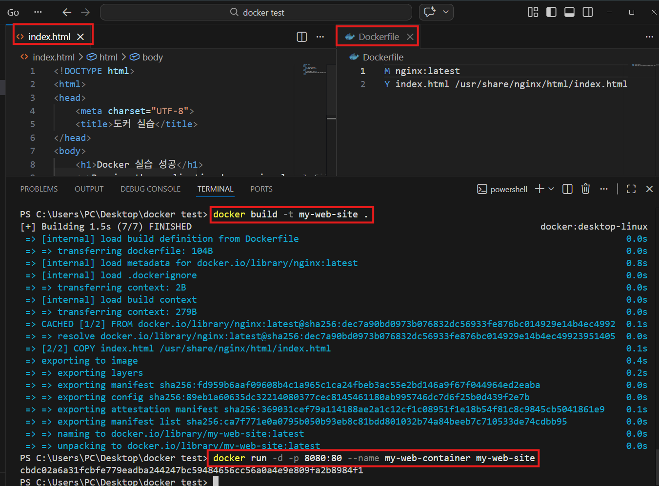This screenshot has height=486, width=659.
Task: Click the 'load .dockerignore' terminal line
Action: pos(111,275)
